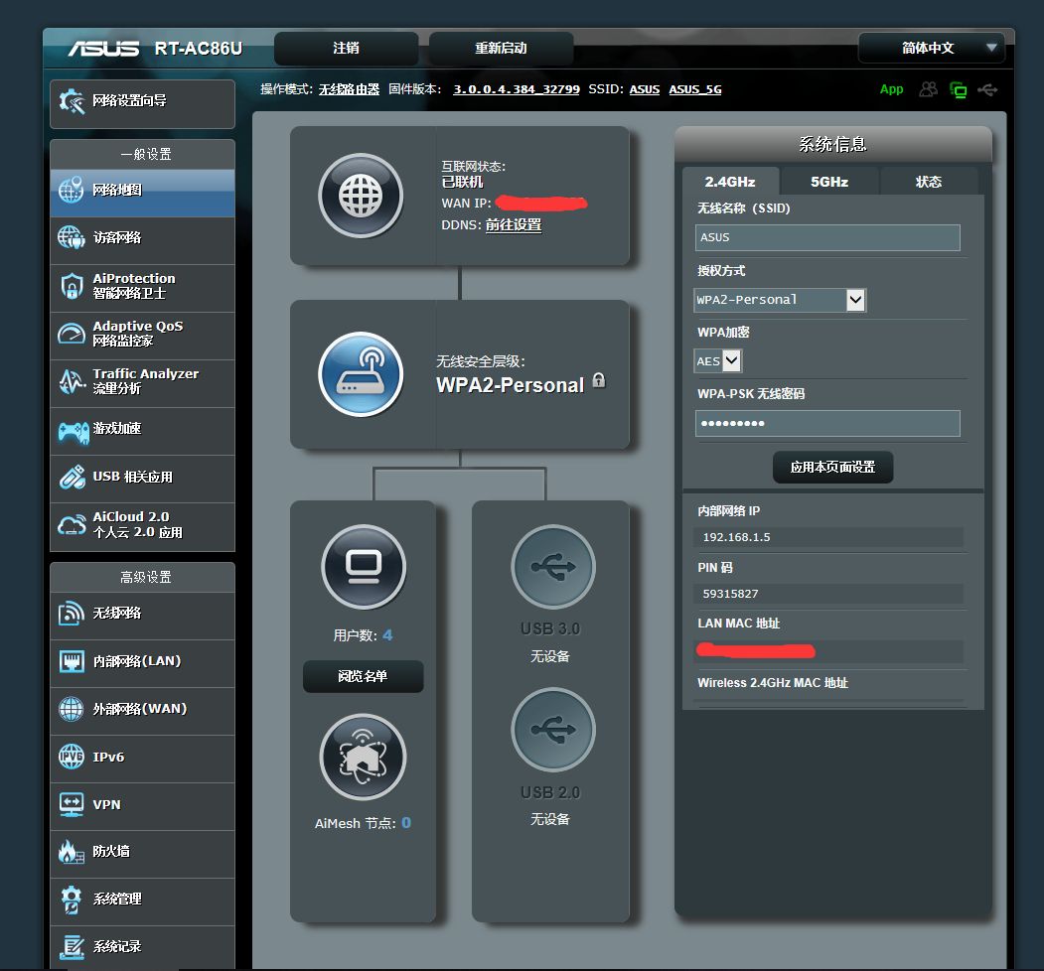Click the USB status icon in header
The height and width of the screenshot is (971, 1044).
[x=987, y=89]
